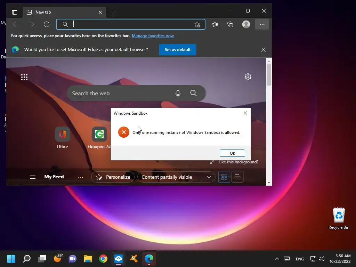Click the page scrollbar up arrow
Screen dimensions: 356x267
coord(269,61)
